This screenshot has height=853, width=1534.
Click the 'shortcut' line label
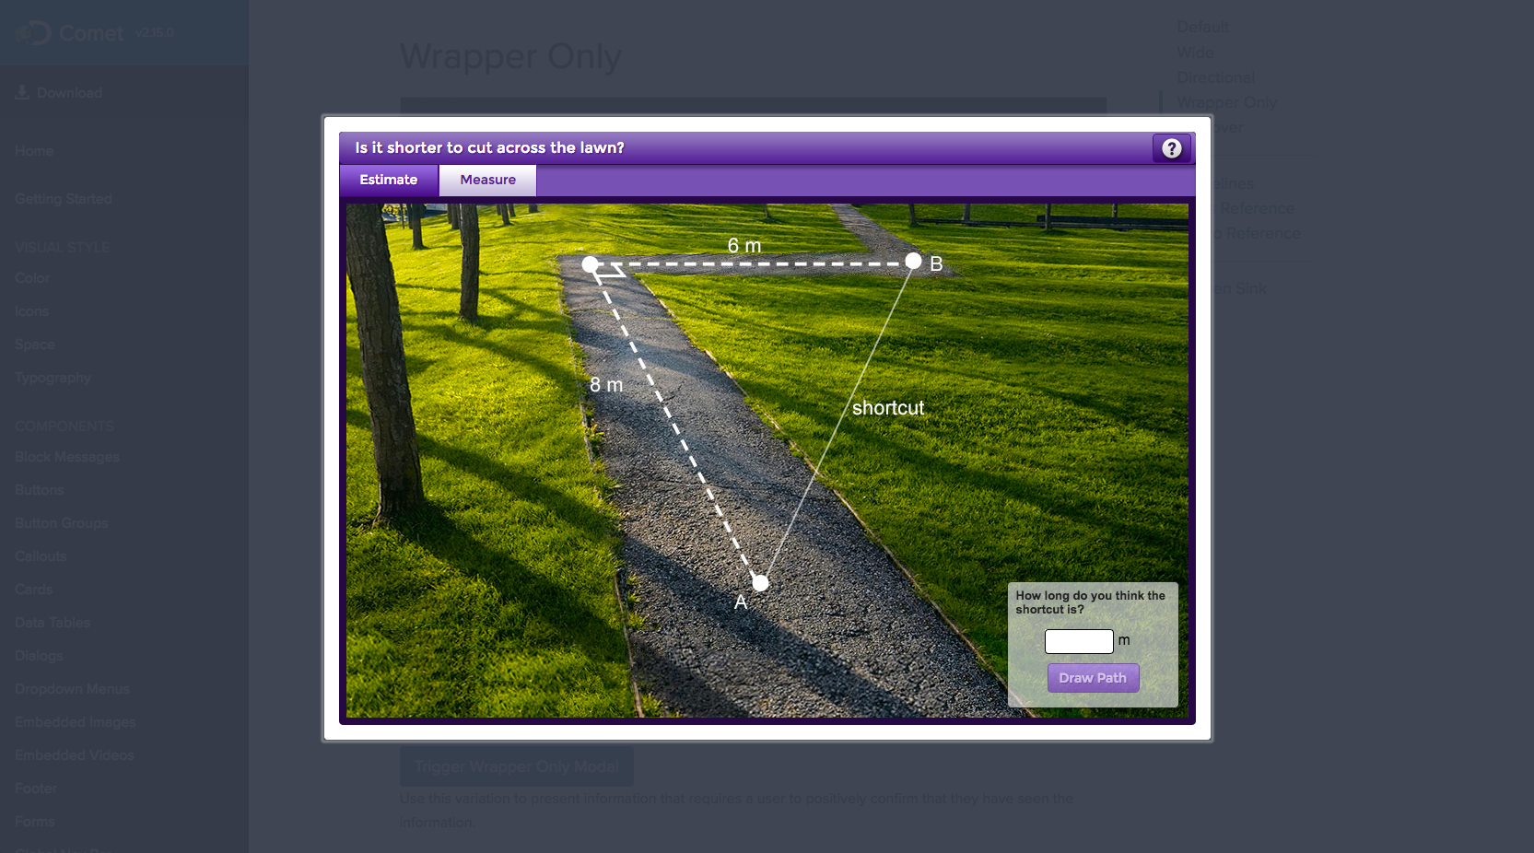point(888,408)
